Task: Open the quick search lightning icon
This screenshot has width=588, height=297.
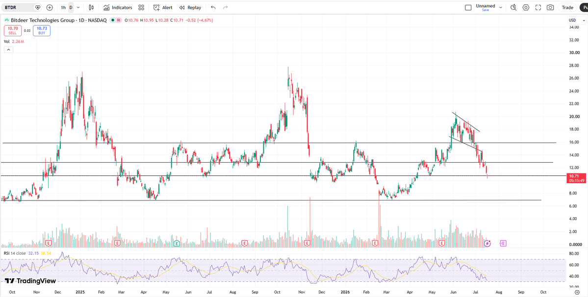Action: point(513,7)
